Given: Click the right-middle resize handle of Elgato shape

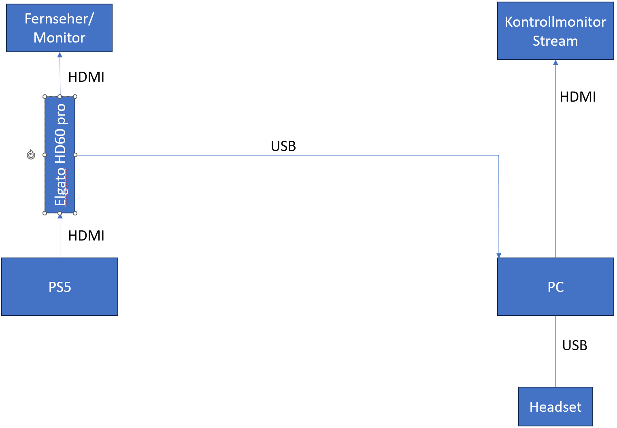Looking at the screenshot, I should [75, 155].
